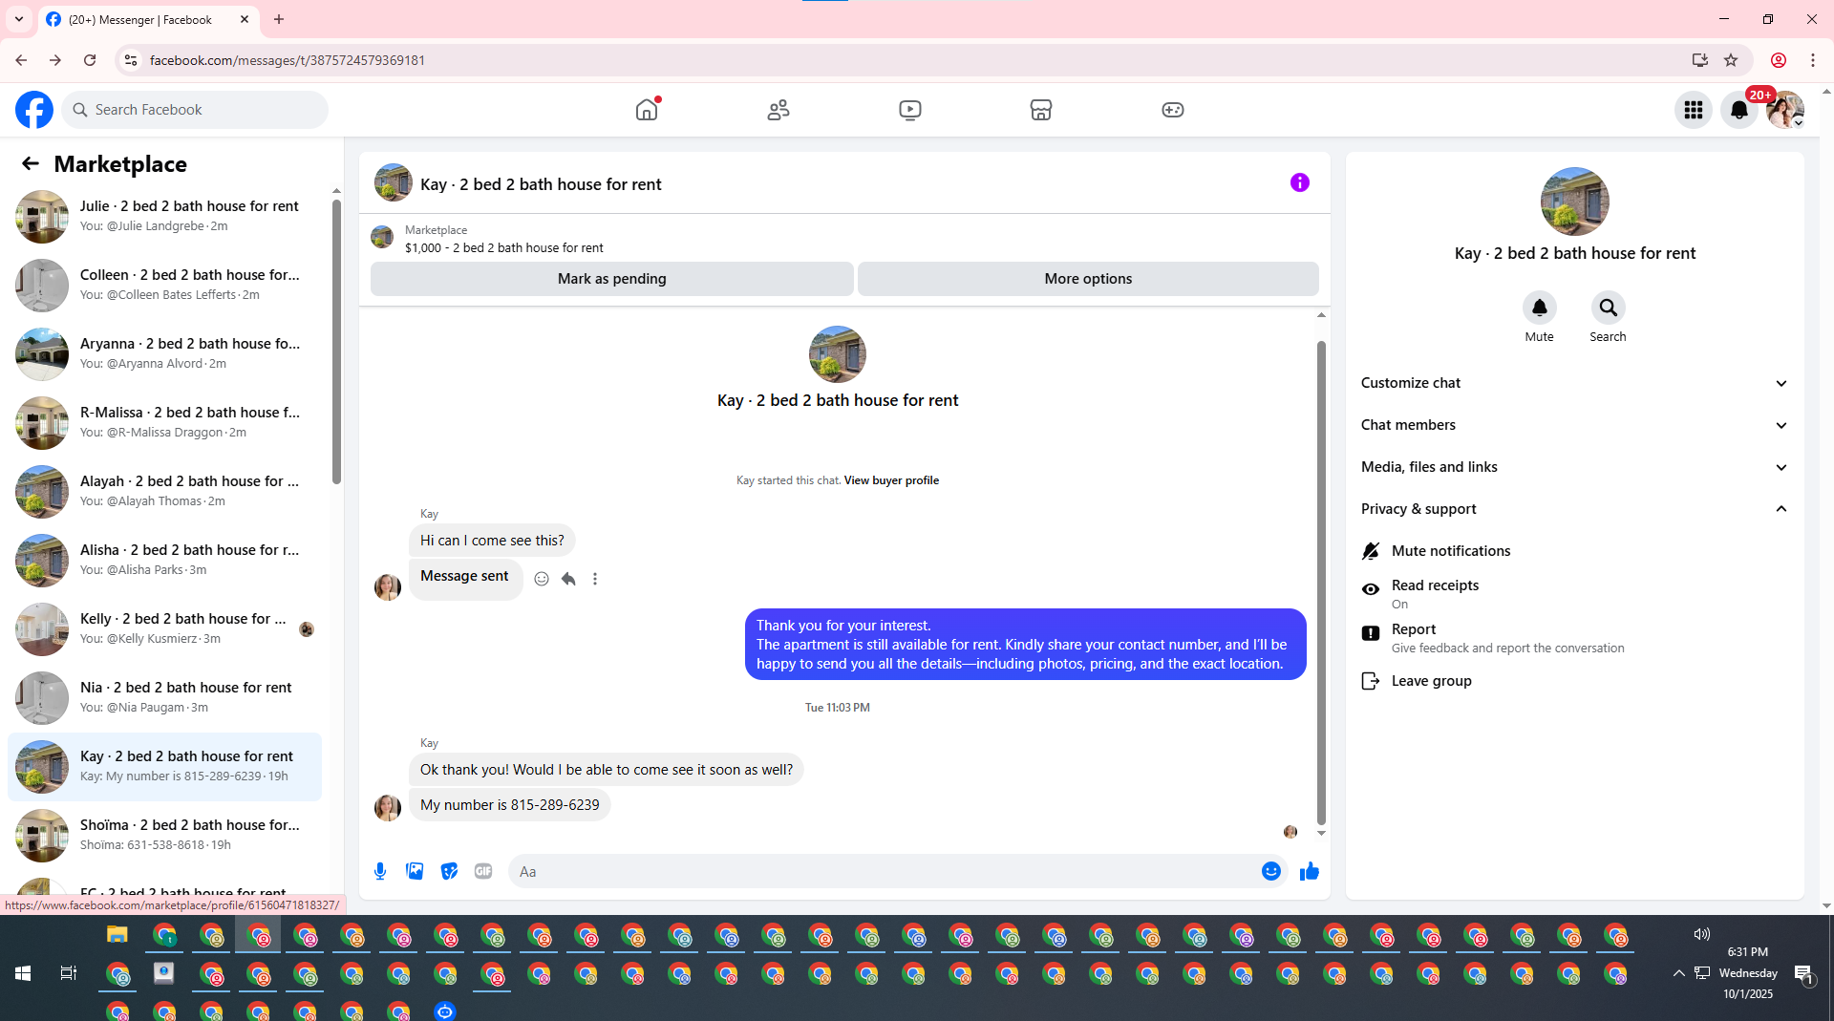Screen dimensions: 1834x1021
Task: Open the Marketplace storefront icon
Action: 1041,110
